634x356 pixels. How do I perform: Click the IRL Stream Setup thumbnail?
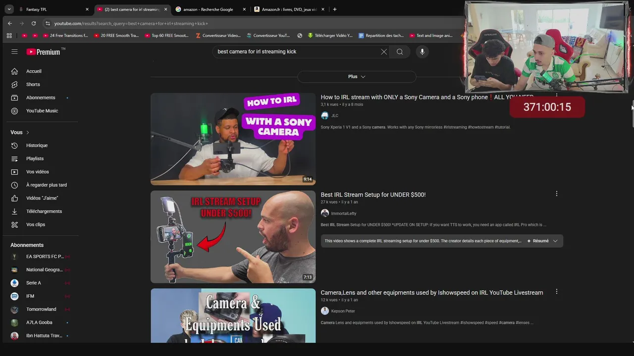click(233, 237)
